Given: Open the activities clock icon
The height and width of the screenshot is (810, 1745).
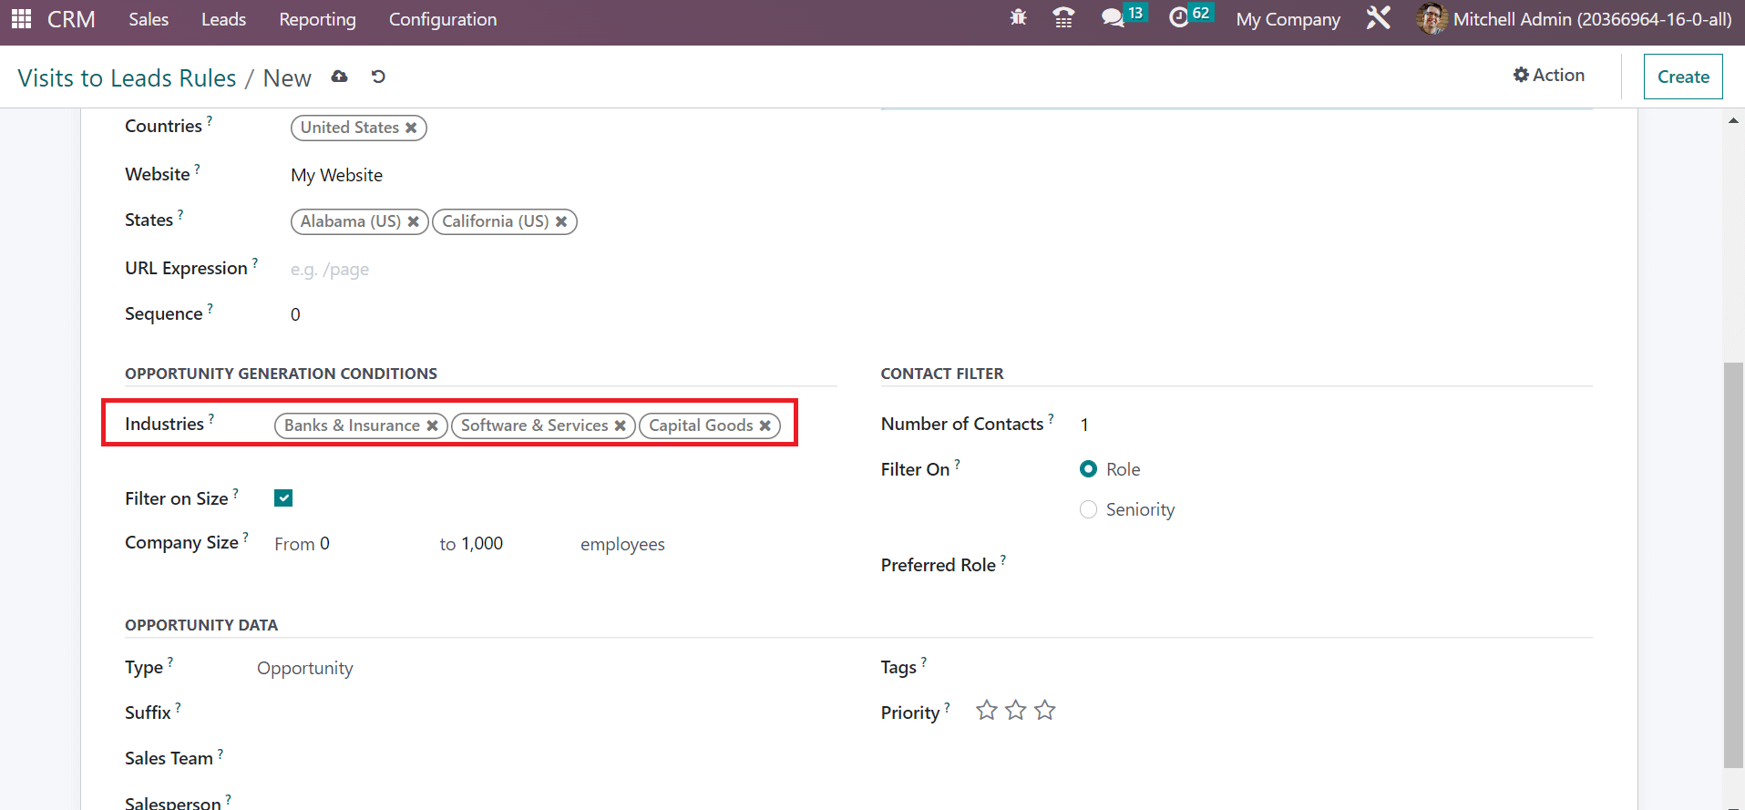Looking at the screenshot, I should [x=1179, y=18].
